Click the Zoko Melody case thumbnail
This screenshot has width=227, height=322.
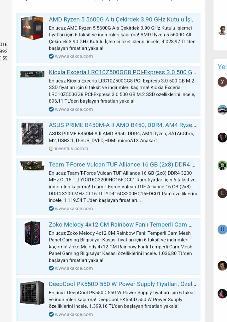(x=32, y=233)
